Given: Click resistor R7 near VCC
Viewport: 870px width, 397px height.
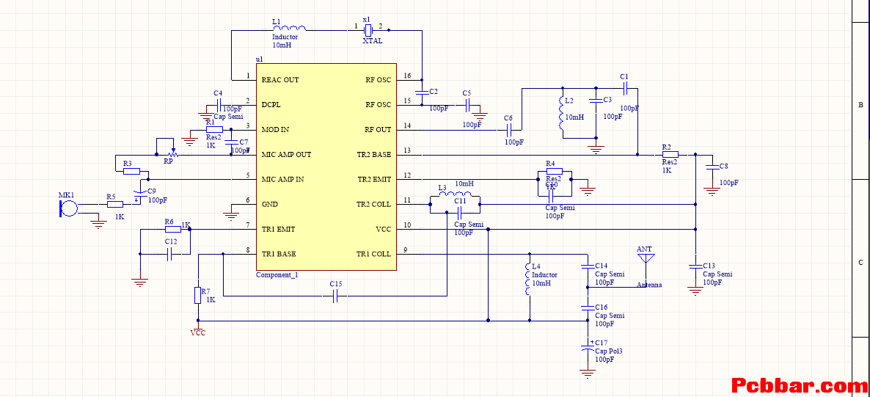Looking at the screenshot, I should [197, 296].
